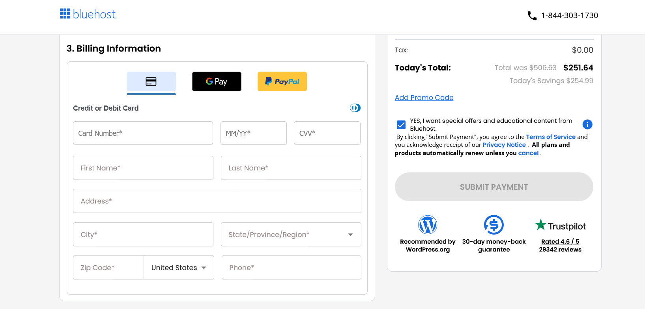Click the City field
The image size is (645, 309).
(x=143, y=235)
